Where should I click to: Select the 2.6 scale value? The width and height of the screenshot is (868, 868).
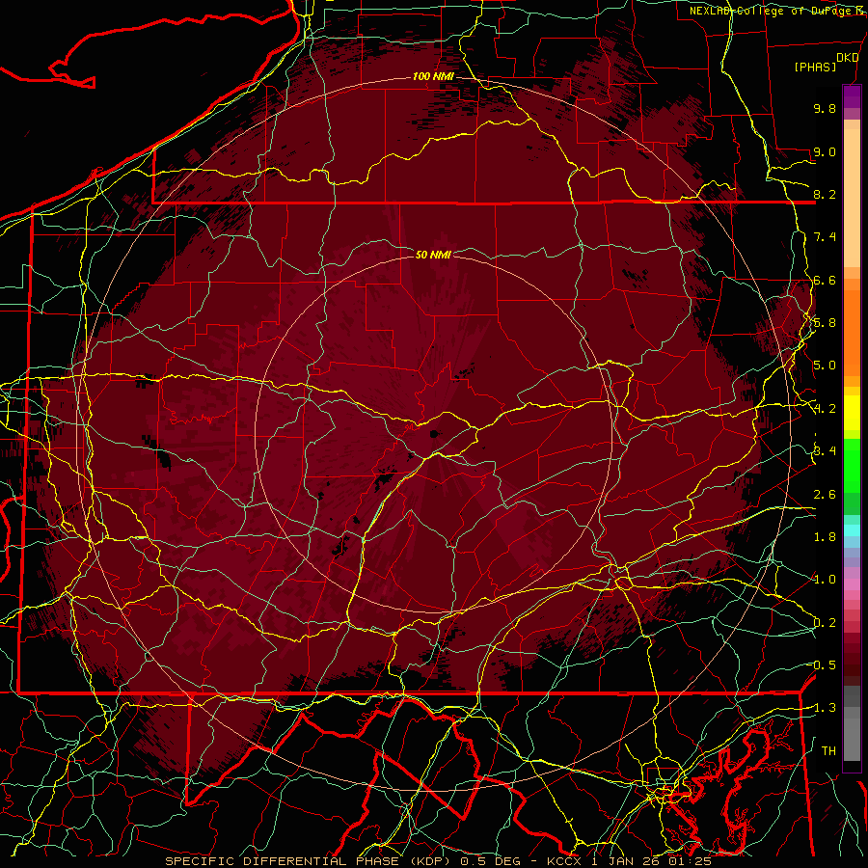[825, 495]
